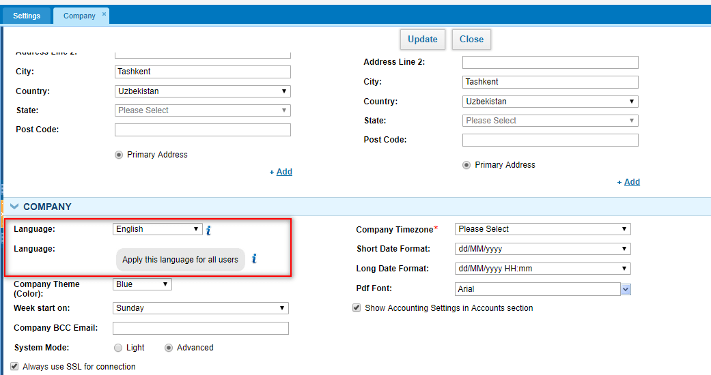Click the Close button

coord(471,40)
